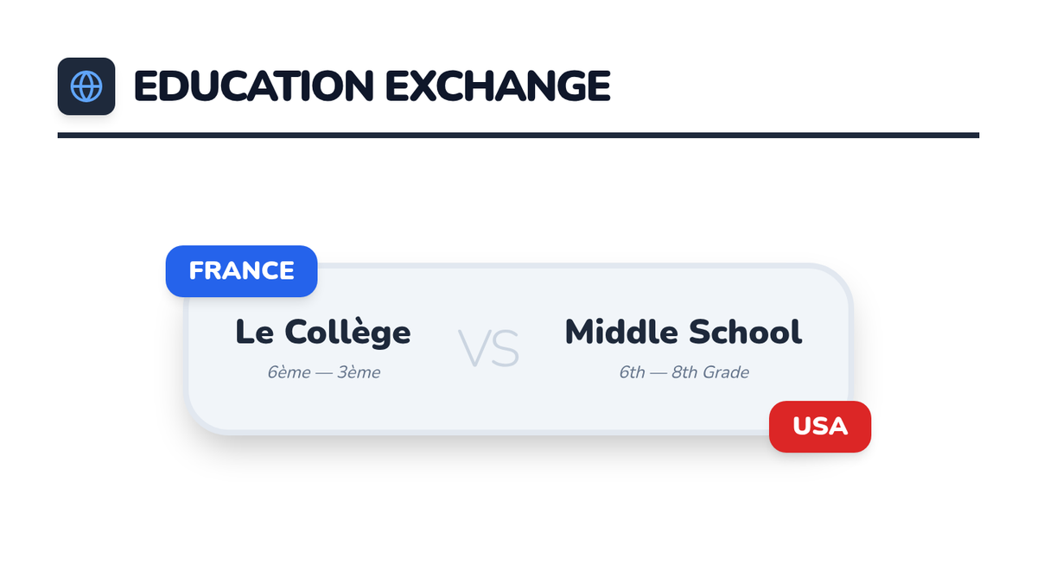This screenshot has height=583, width=1037.
Task: Click the word "Grade" in the USA subtitle
Action: coord(726,373)
